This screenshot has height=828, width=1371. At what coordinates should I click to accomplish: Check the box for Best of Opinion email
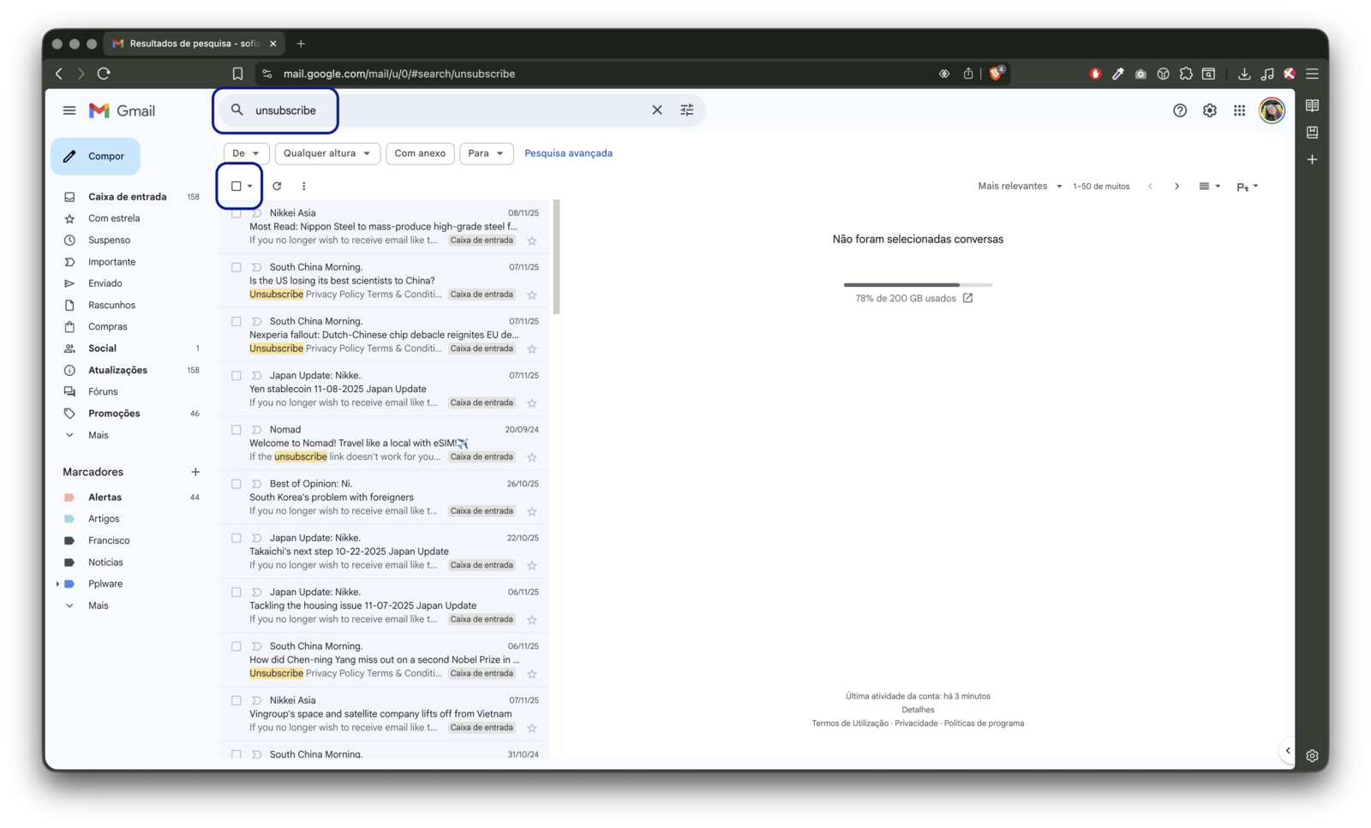coord(236,484)
